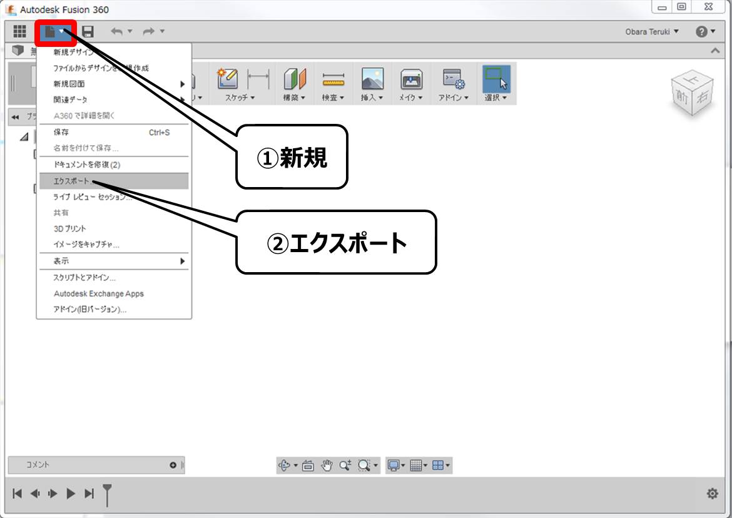This screenshot has width=732, height=518.
Task: Choose 新規デザイン from the File menu
Action: tap(114, 52)
